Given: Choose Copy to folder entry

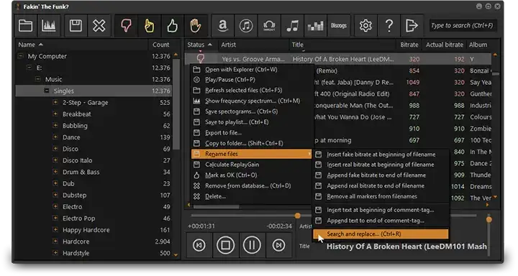Looking at the screenshot, I should [x=252, y=143].
